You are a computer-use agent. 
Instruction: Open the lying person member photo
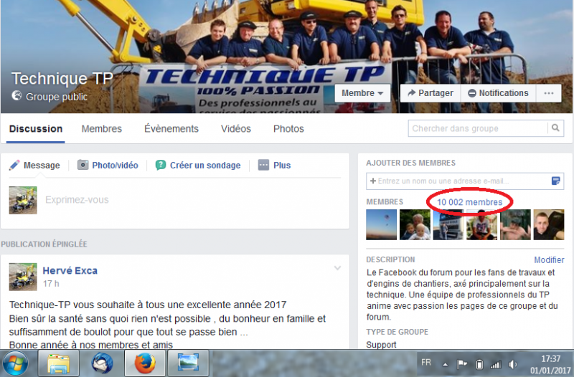515,224
